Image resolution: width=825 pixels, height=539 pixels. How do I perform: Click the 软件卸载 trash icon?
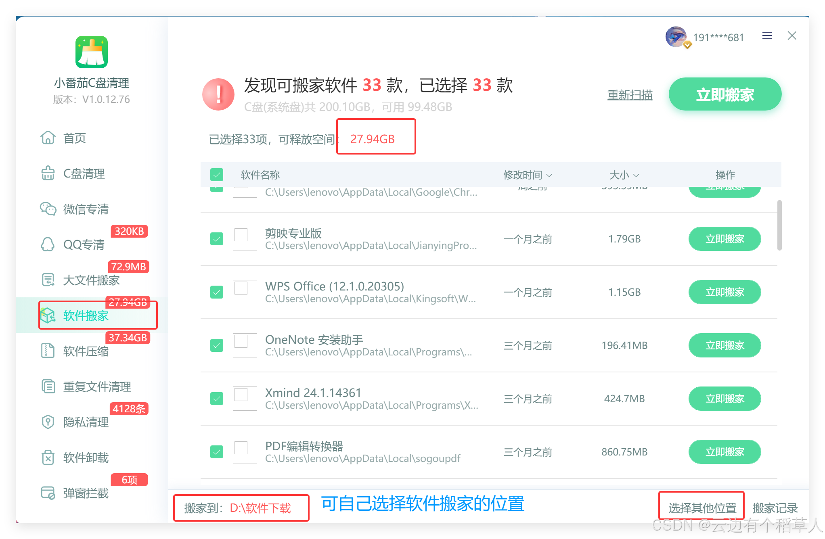pyautogui.click(x=48, y=458)
